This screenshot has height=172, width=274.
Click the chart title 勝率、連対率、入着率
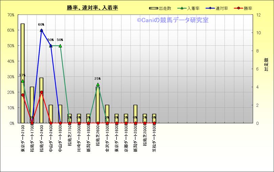93,8
